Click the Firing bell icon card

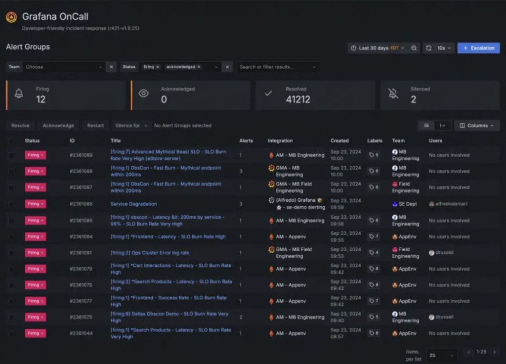click(x=66, y=95)
